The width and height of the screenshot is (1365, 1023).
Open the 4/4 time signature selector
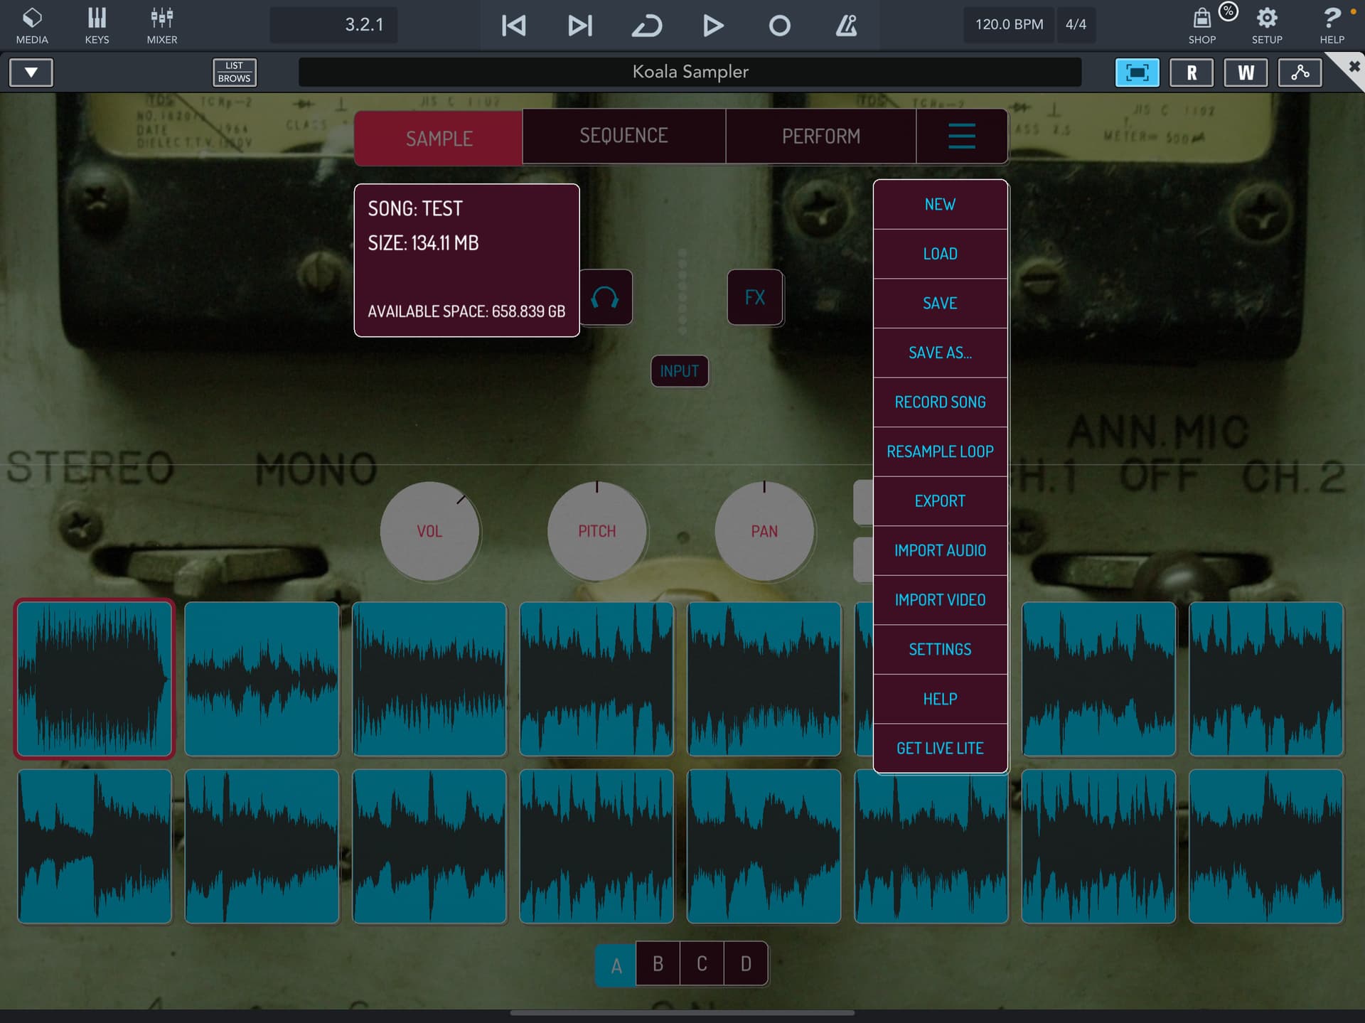[1076, 25]
